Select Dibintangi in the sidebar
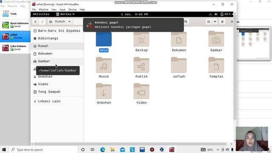Image resolution: width=272 pixels, height=153 pixels. [x=57, y=38]
